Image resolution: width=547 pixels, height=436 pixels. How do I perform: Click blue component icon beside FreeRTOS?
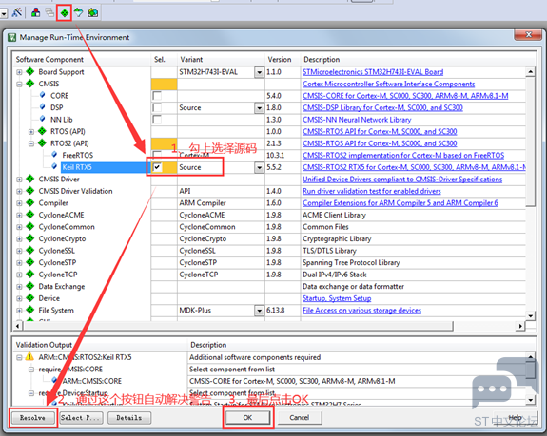click(x=54, y=155)
